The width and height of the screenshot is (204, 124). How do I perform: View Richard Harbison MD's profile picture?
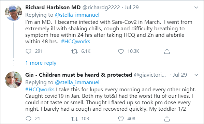coord(13,13)
